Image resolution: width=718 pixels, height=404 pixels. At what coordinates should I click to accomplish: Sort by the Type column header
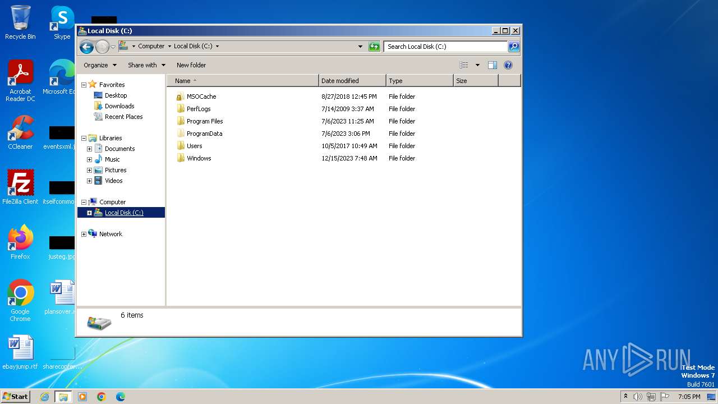pyautogui.click(x=420, y=81)
